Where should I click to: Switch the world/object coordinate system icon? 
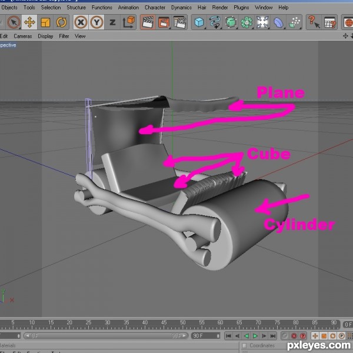point(128,22)
